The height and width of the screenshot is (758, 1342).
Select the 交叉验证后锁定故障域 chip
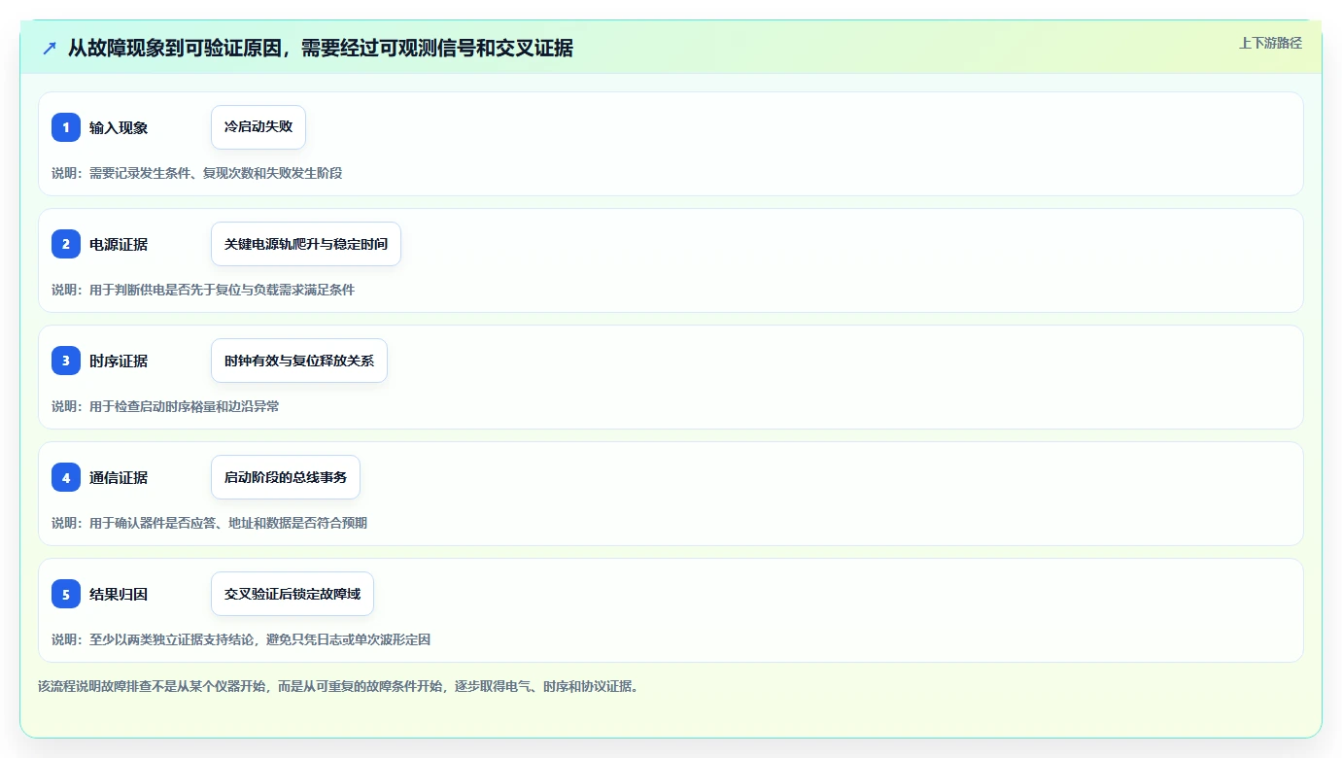pos(292,594)
